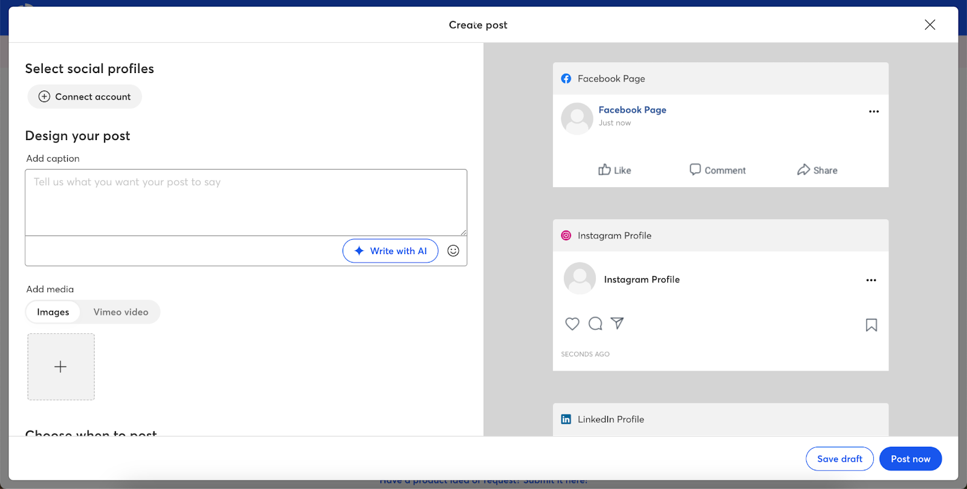Click the Instagram send paper-plane icon
Image resolution: width=967 pixels, height=489 pixels.
(617, 324)
